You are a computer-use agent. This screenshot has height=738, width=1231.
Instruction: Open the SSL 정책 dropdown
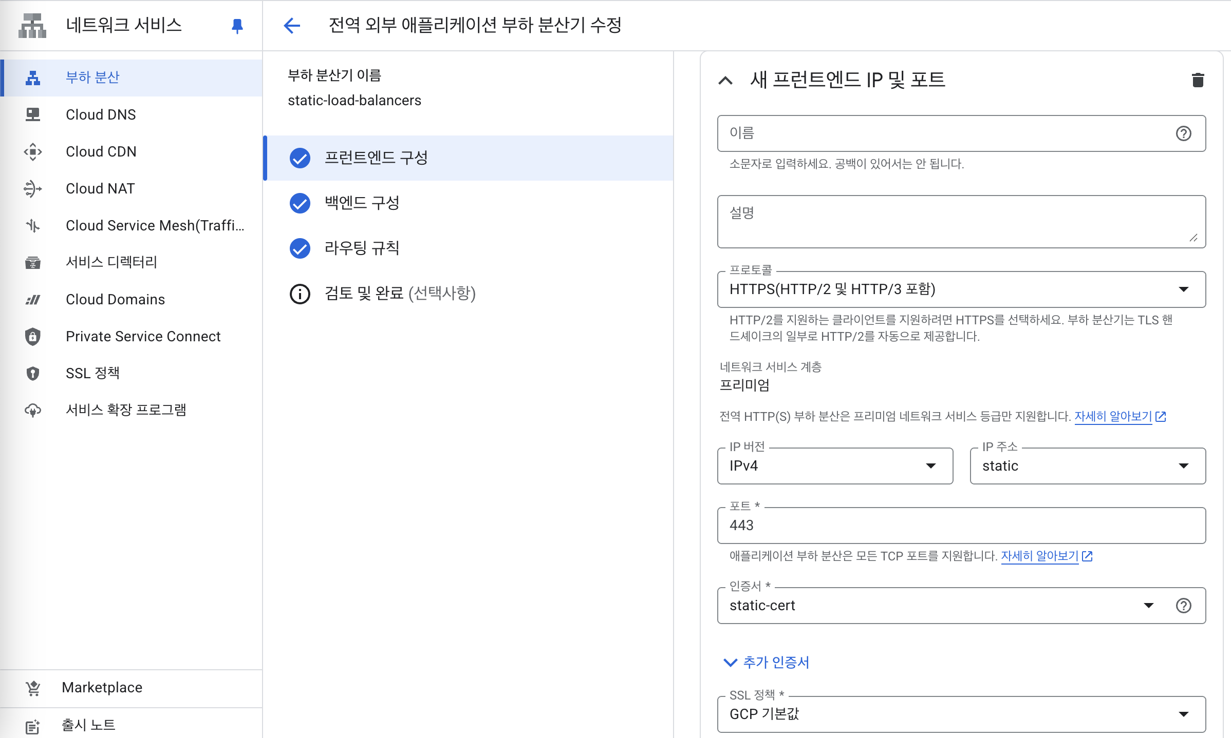[x=961, y=714]
